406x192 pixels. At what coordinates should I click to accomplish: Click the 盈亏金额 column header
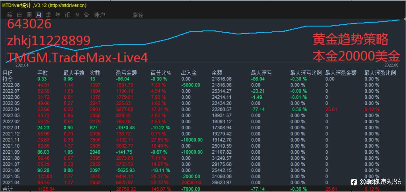point(126,73)
